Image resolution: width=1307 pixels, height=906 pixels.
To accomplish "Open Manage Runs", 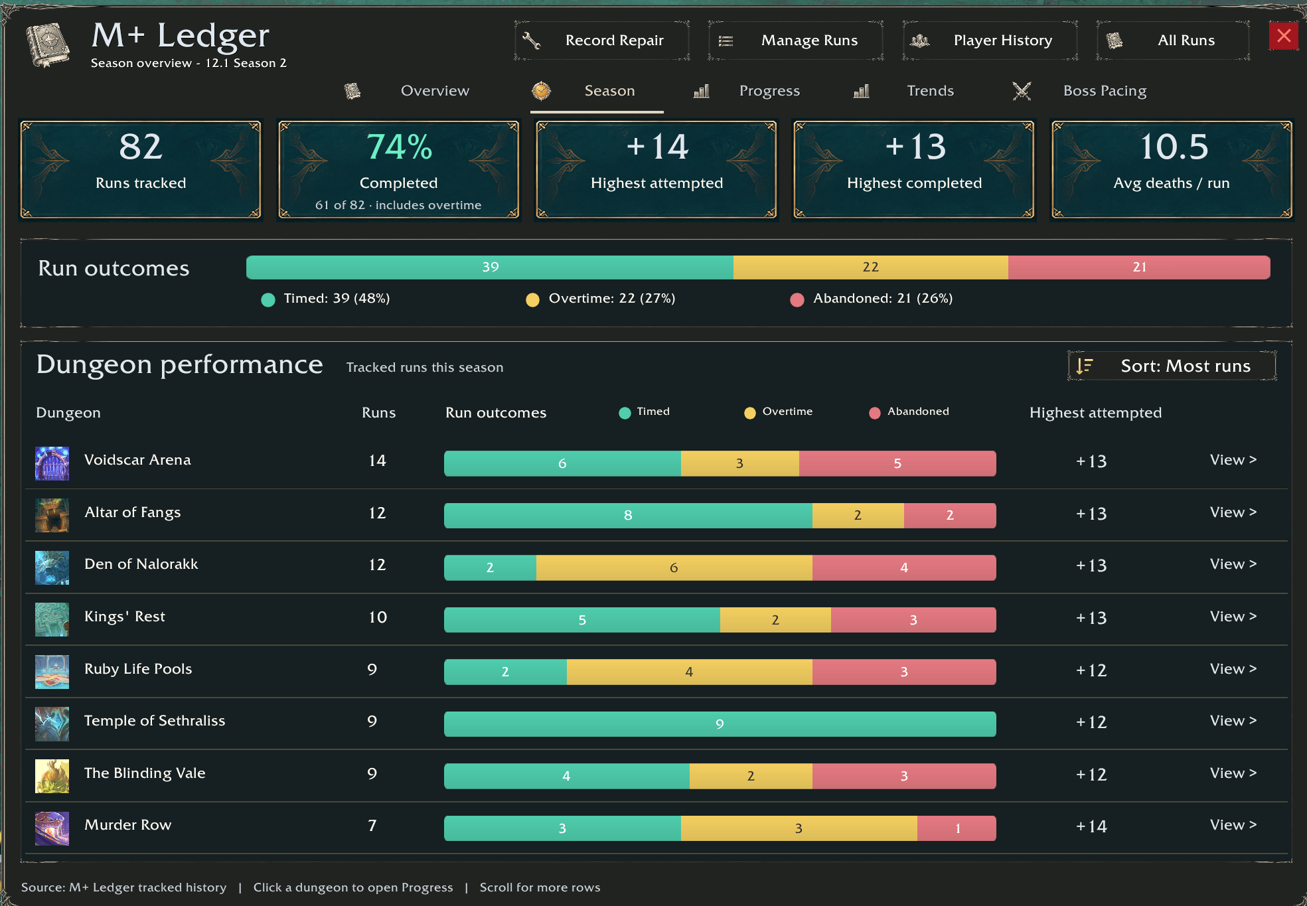I will (795, 40).
